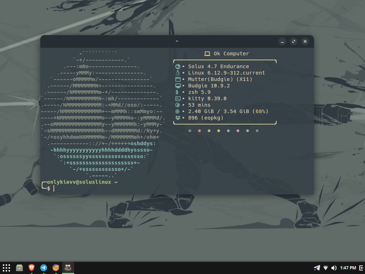The width and height of the screenshot is (365, 274).
Task: Click the 'zsh 5.9' text
Action: coord(199,92)
